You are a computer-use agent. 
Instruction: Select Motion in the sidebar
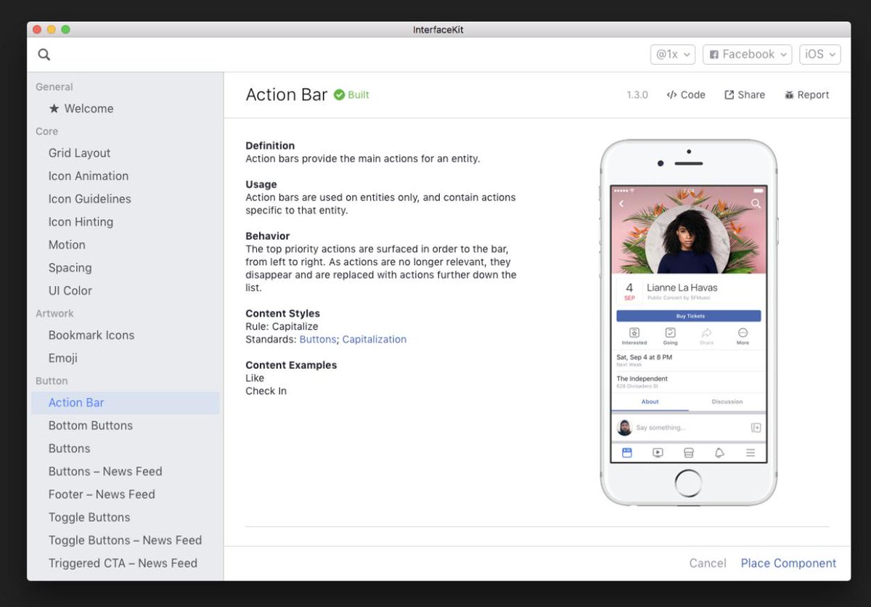tap(67, 245)
